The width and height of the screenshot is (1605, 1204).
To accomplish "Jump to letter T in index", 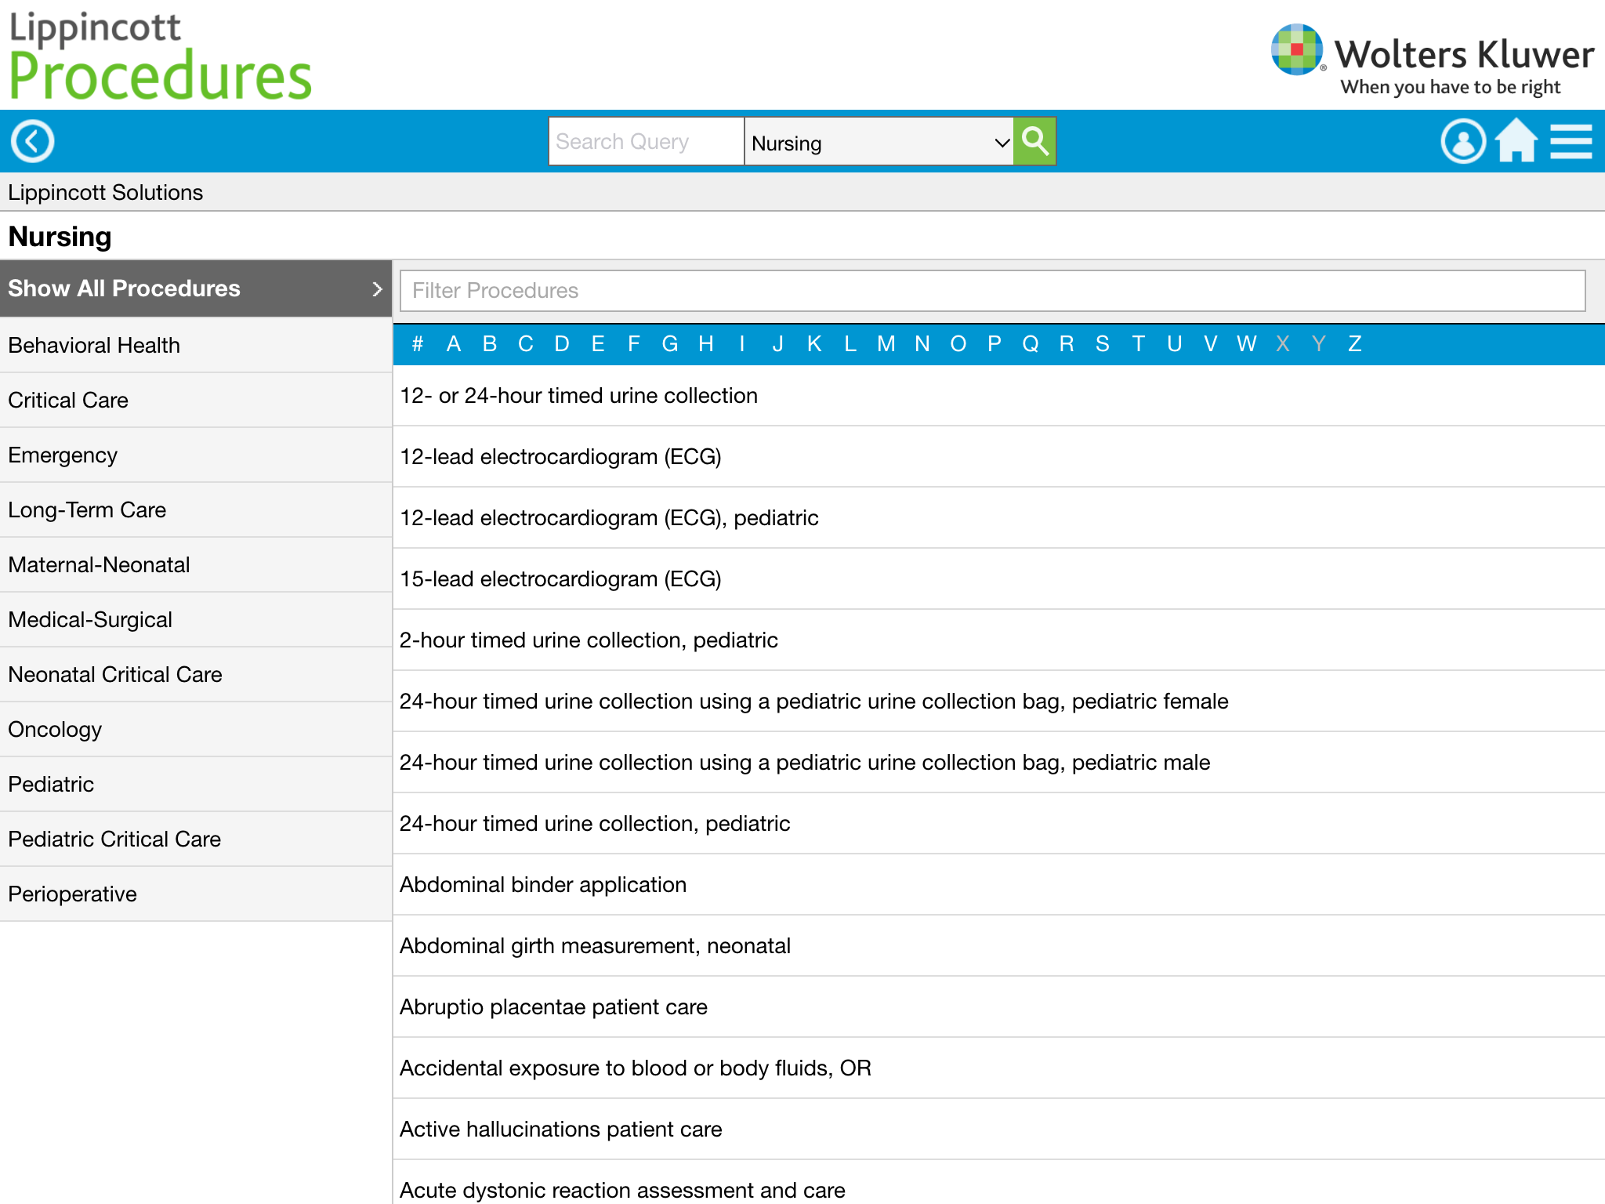I will coord(1139,343).
